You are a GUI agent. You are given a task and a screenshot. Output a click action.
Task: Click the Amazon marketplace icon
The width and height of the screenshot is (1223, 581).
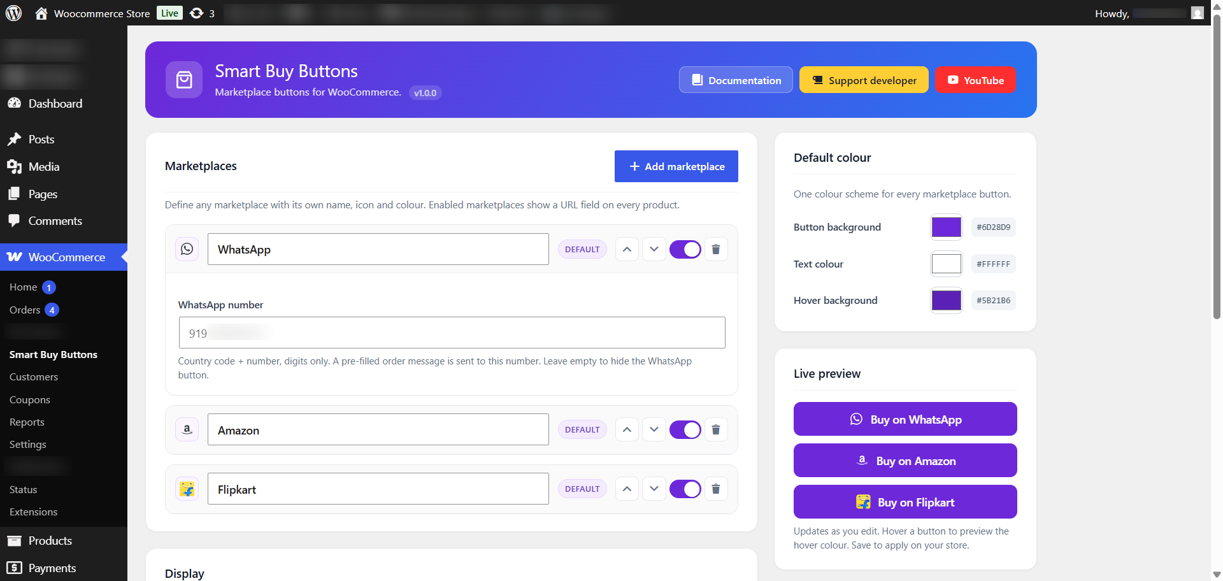187,429
